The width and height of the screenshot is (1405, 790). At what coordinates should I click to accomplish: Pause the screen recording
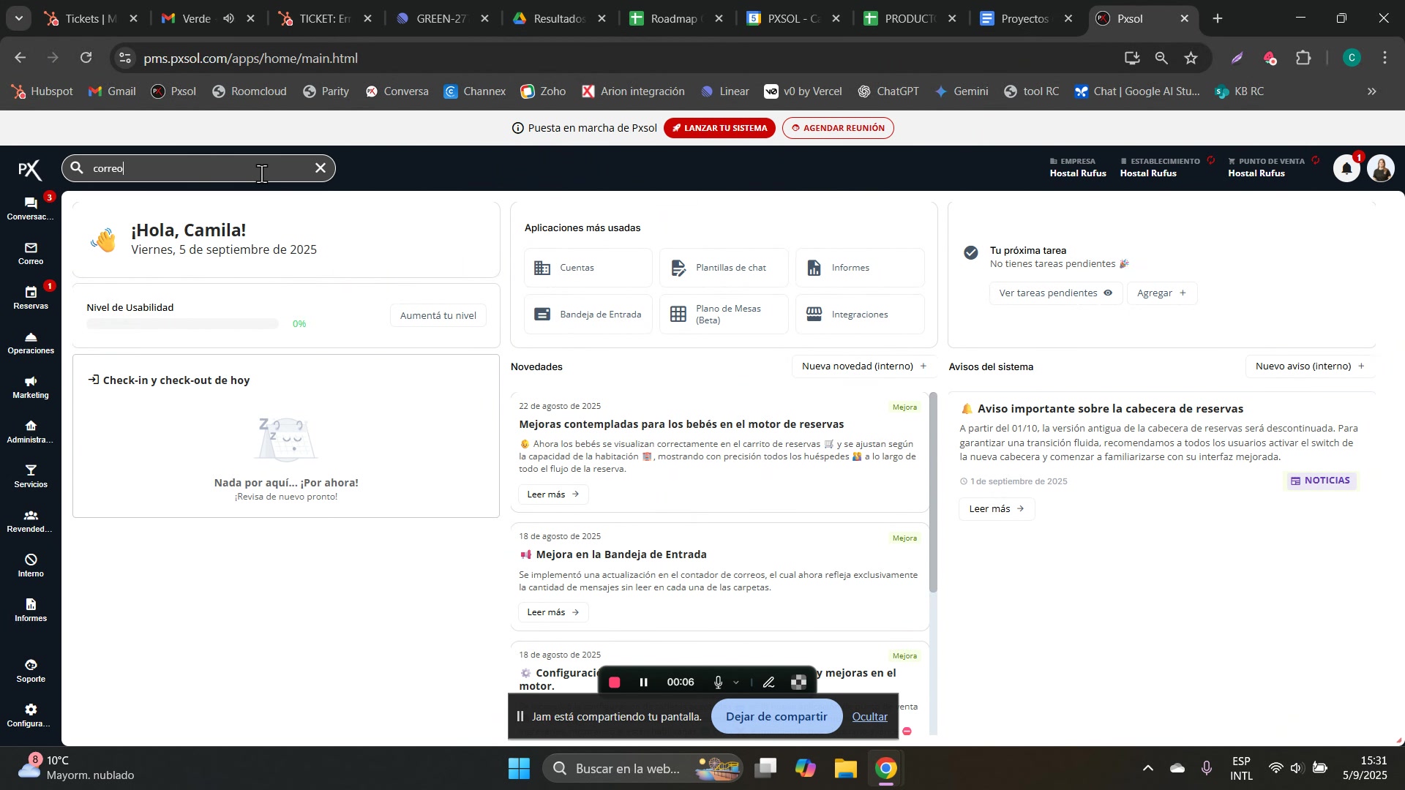click(644, 682)
